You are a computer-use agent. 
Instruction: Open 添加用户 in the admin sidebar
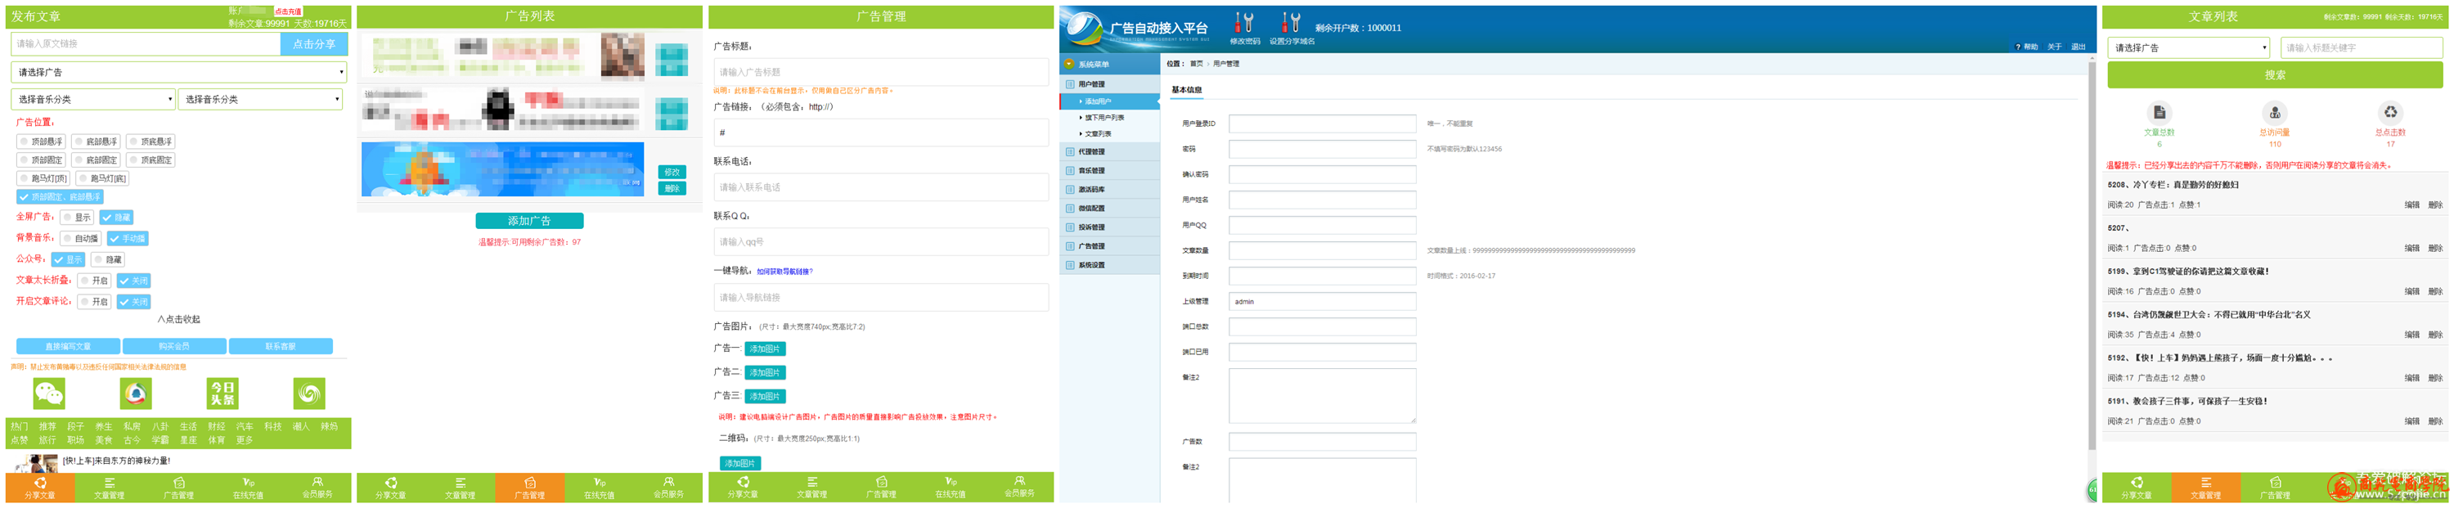[1110, 101]
